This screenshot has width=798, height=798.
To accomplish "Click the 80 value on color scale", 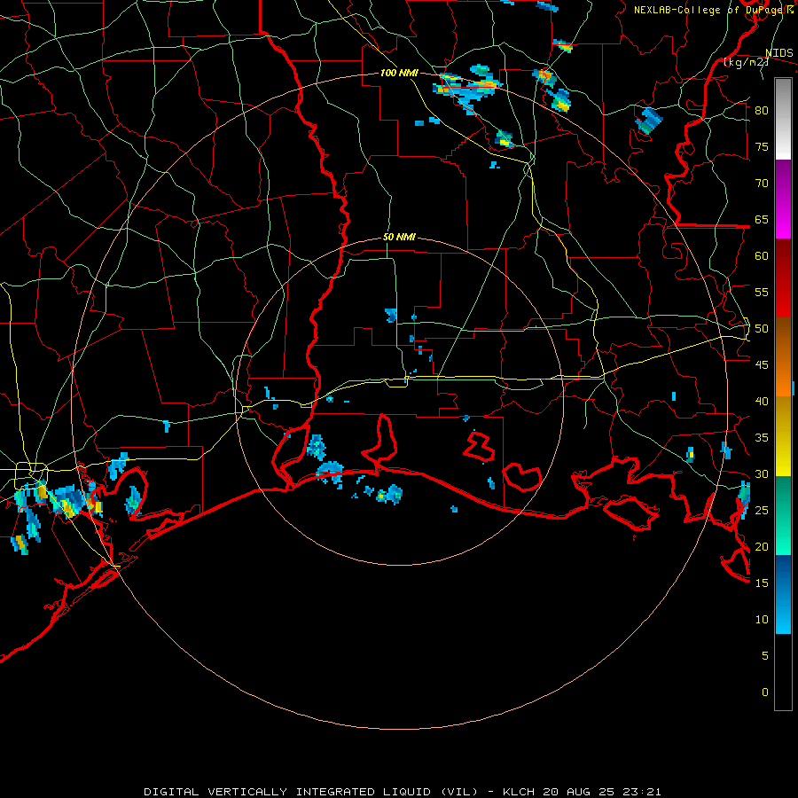I will click(x=762, y=111).
